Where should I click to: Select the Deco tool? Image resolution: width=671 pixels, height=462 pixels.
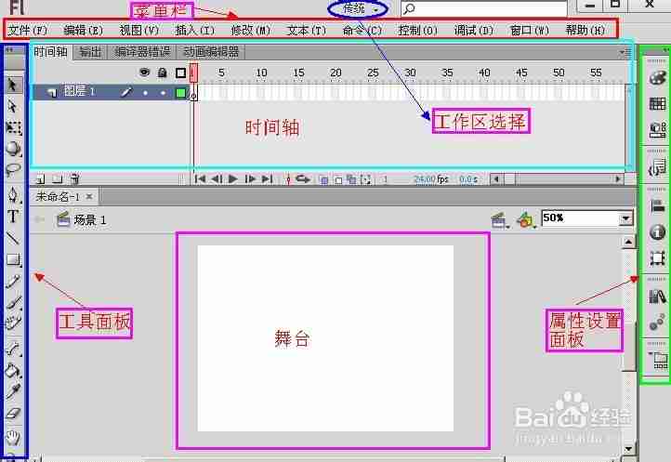pyautogui.click(x=13, y=323)
